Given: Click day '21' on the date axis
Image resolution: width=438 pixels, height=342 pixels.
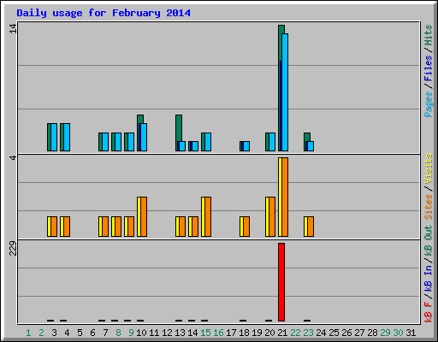Looking at the screenshot, I should point(282,333).
